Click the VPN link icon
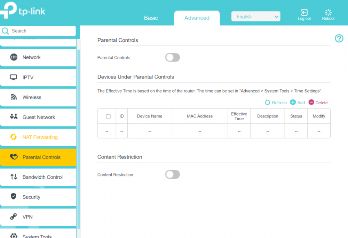The image size is (348, 238). click(14, 217)
